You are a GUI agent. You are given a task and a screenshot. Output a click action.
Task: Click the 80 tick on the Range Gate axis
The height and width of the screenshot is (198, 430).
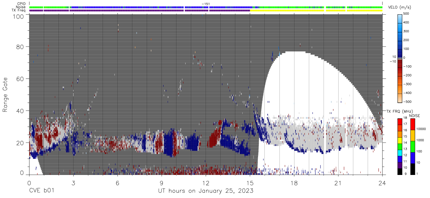click(x=19, y=46)
